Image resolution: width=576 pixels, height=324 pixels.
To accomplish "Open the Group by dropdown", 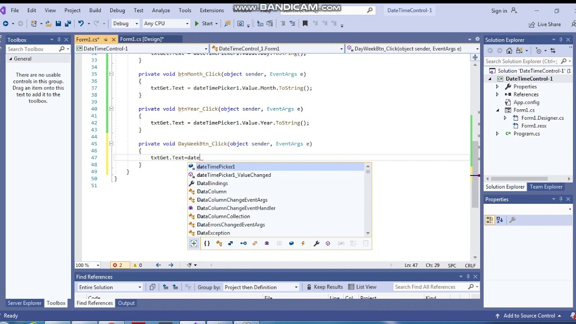I will coord(261,287).
